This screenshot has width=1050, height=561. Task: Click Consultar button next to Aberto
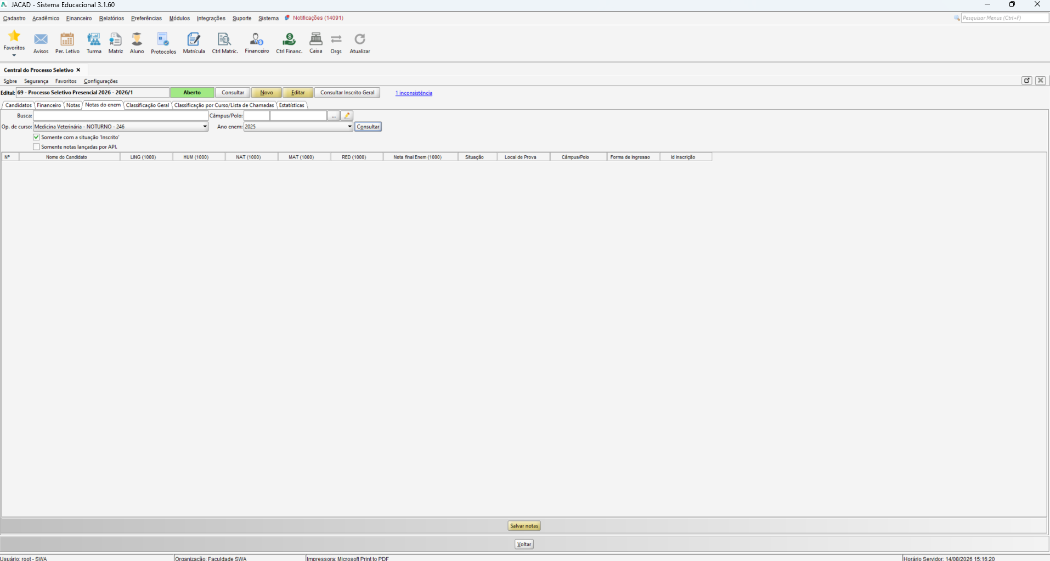(x=233, y=93)
